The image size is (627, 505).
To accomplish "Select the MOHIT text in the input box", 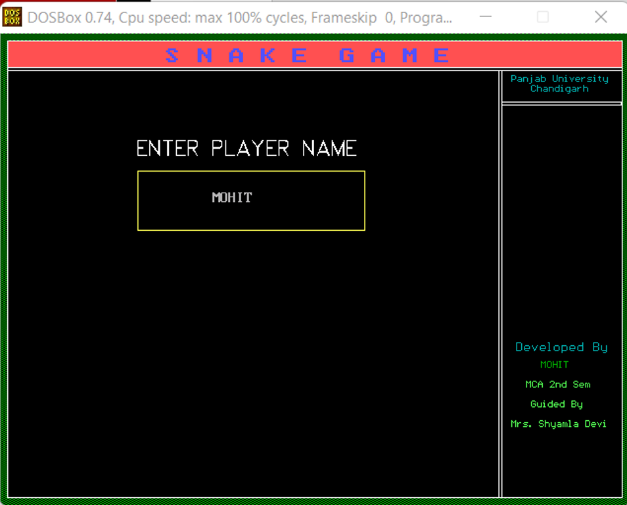I will 231,197.
